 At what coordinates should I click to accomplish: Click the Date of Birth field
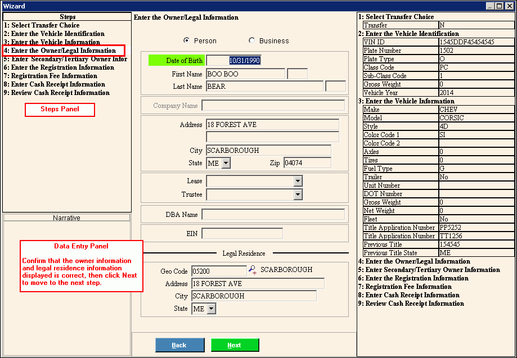click(x=233, y=60)
